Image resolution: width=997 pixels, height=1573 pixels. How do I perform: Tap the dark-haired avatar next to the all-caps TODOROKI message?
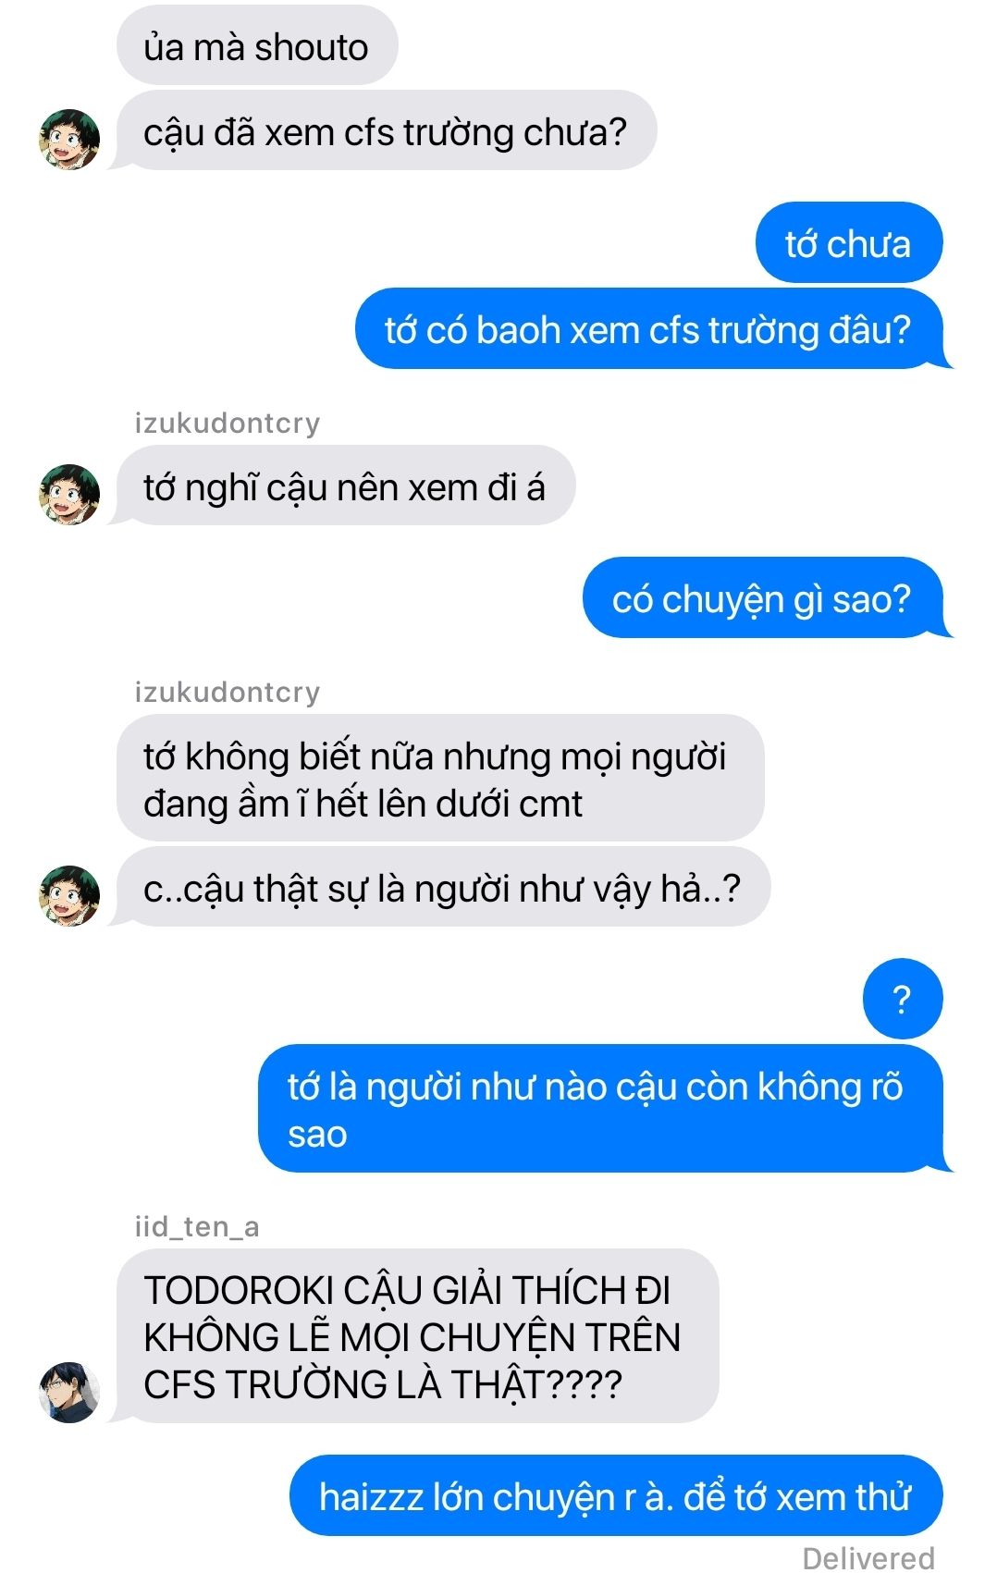coord(69,1392)
